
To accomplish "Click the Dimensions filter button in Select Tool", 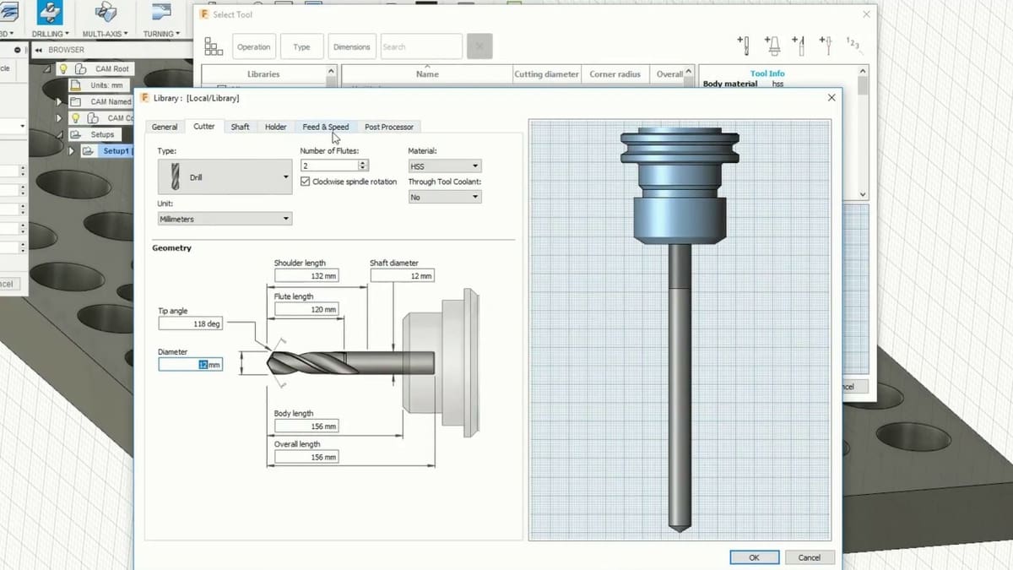I will [x=352, y=46].
